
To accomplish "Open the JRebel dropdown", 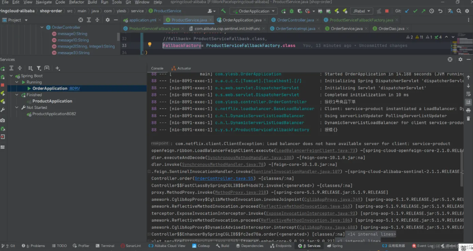I will [362, 11].
